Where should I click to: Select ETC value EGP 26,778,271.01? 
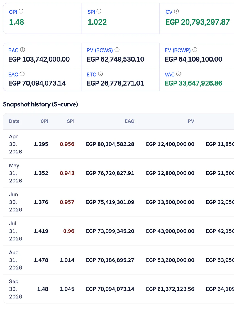pos(115,83)
